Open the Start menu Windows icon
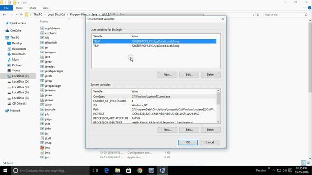This screenshot has height=175, width=312. 5,171
